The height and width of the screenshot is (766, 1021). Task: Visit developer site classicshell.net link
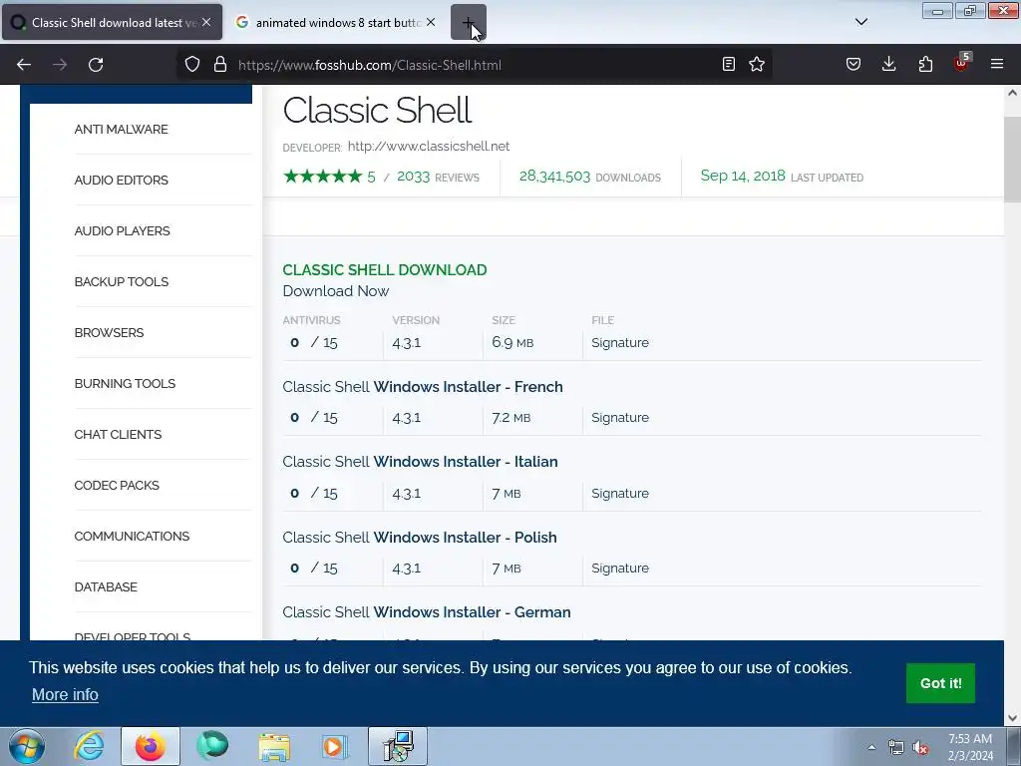click(429, 146)
